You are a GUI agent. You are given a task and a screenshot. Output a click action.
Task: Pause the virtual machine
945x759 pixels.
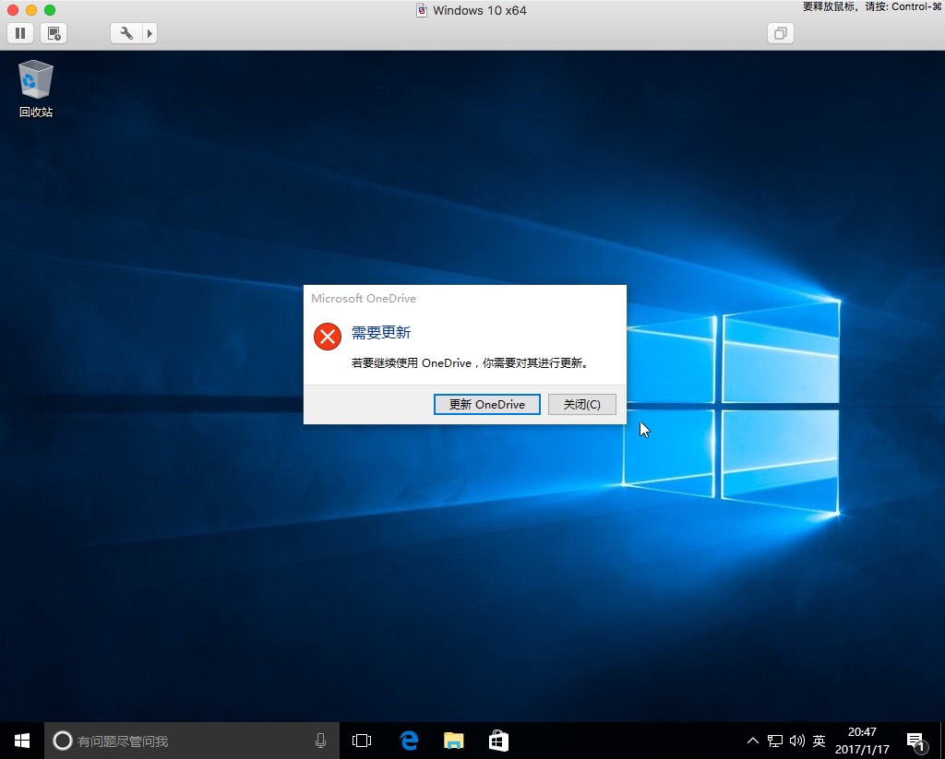20,33
